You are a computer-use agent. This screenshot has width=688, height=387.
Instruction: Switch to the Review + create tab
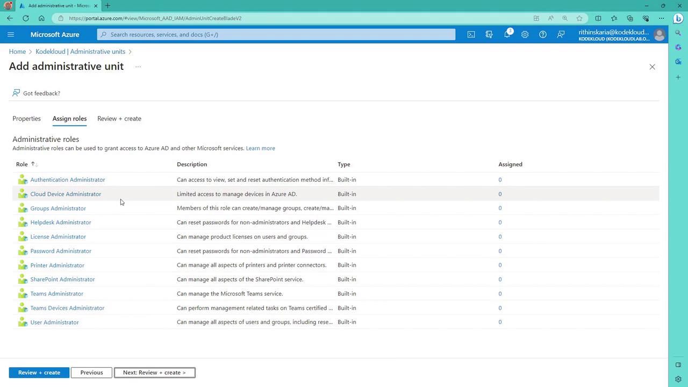(119, 119)
